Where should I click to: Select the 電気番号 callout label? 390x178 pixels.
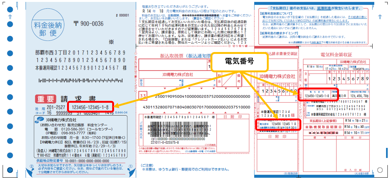(x=239, y=62)
